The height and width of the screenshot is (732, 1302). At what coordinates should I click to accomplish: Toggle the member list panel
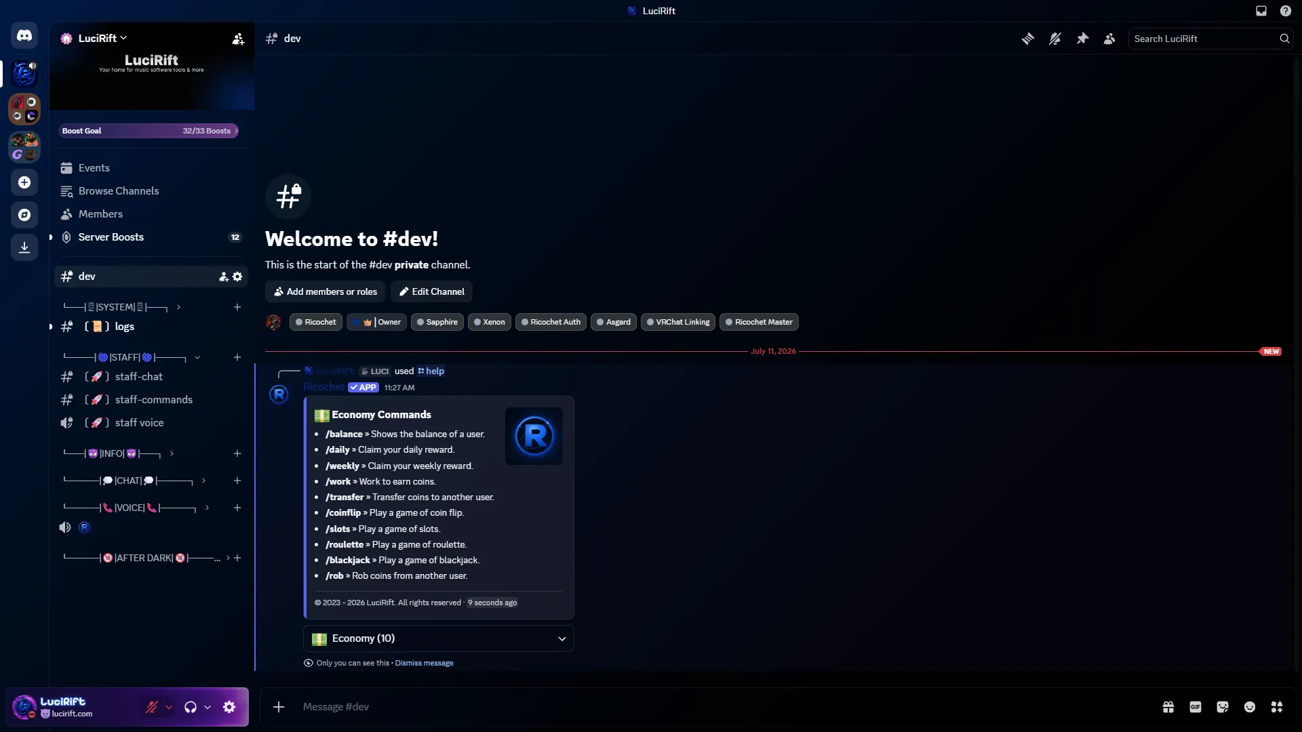(1109, 39)
